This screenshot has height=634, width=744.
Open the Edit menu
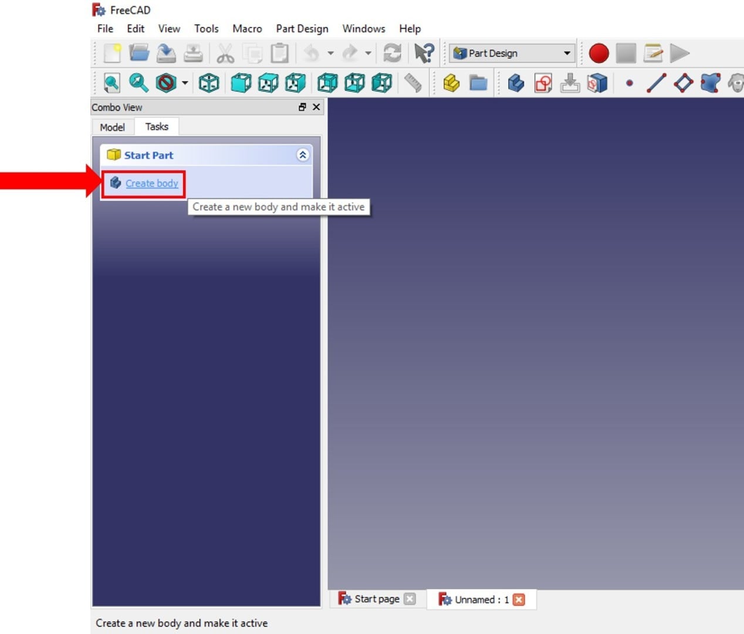tap(136, 29)
